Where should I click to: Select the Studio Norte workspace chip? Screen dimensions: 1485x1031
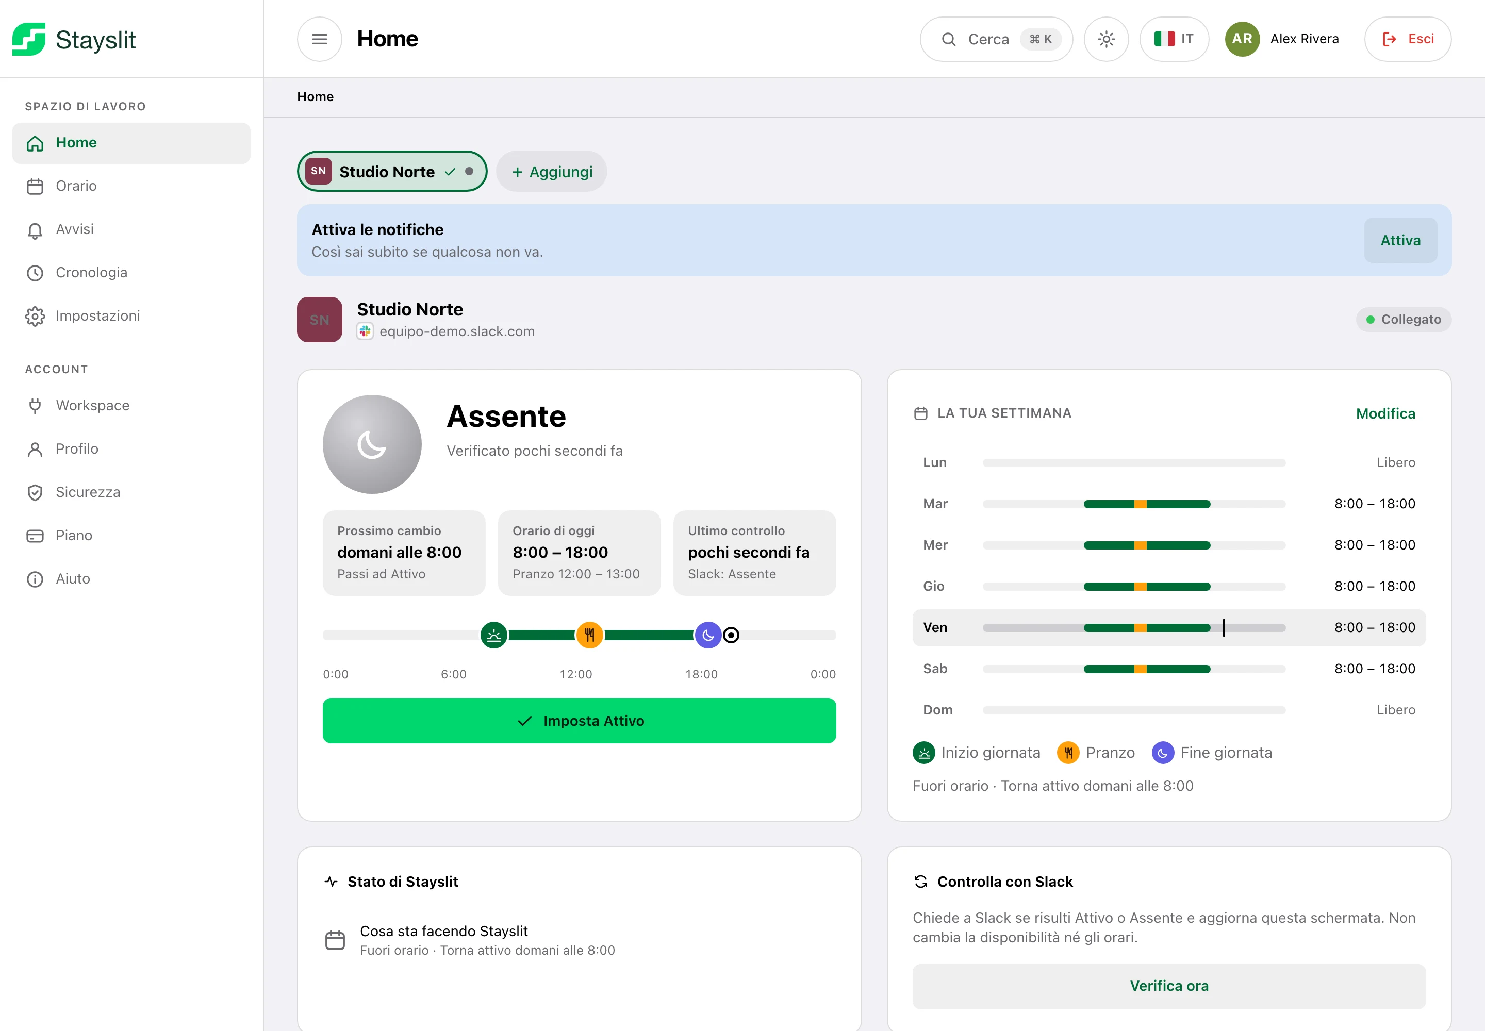[392, 171]
